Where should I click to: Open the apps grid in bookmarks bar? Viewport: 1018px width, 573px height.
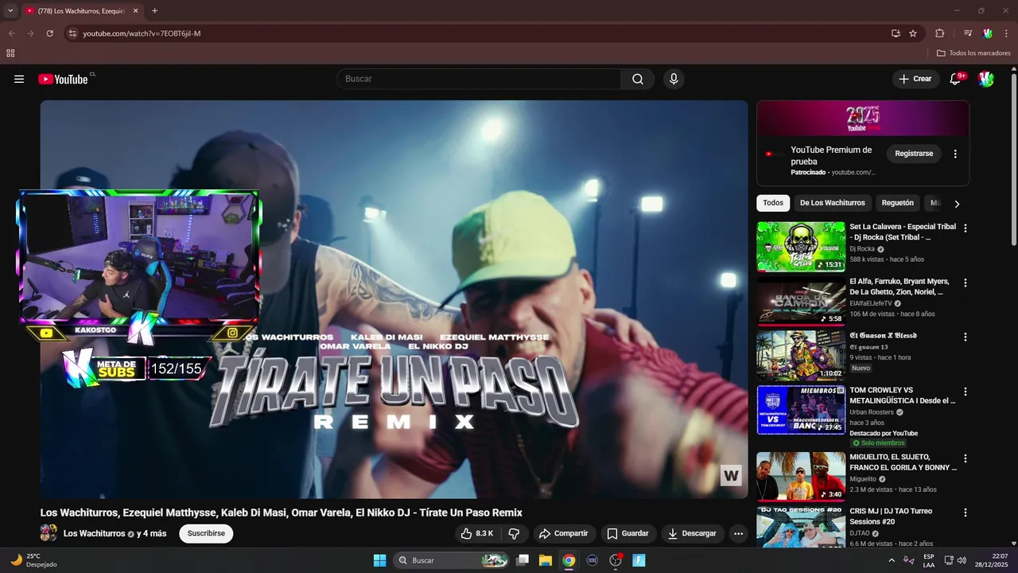10,53
